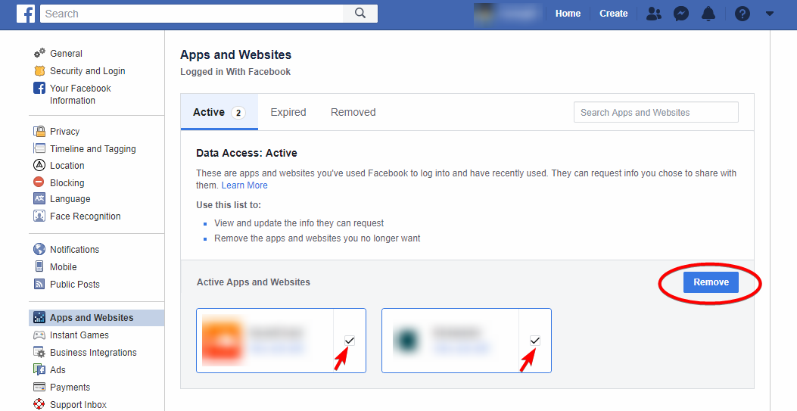Open Payments label

[70, 387]
